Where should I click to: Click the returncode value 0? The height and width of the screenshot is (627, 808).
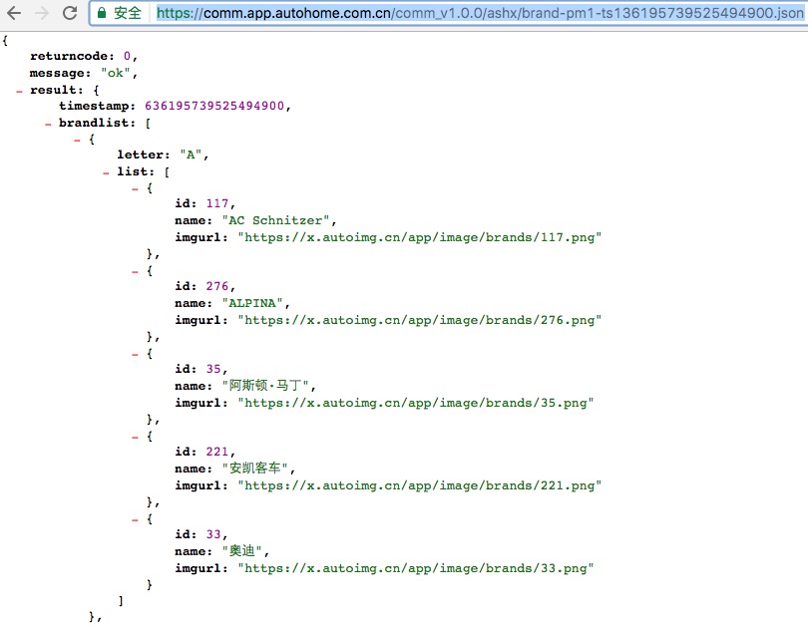(127, 56)
